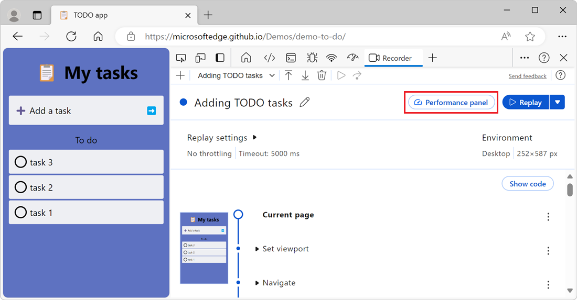
Task: Create a new recording plus icon
Action: coord(180,75)
